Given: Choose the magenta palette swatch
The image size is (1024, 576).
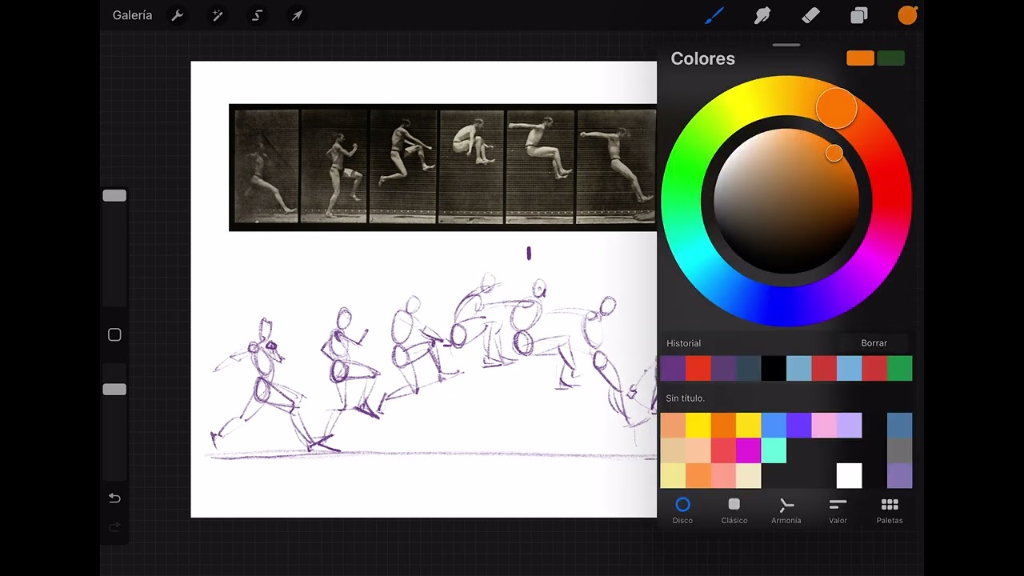Looking at the screenshot, I should tap(748, 450).
